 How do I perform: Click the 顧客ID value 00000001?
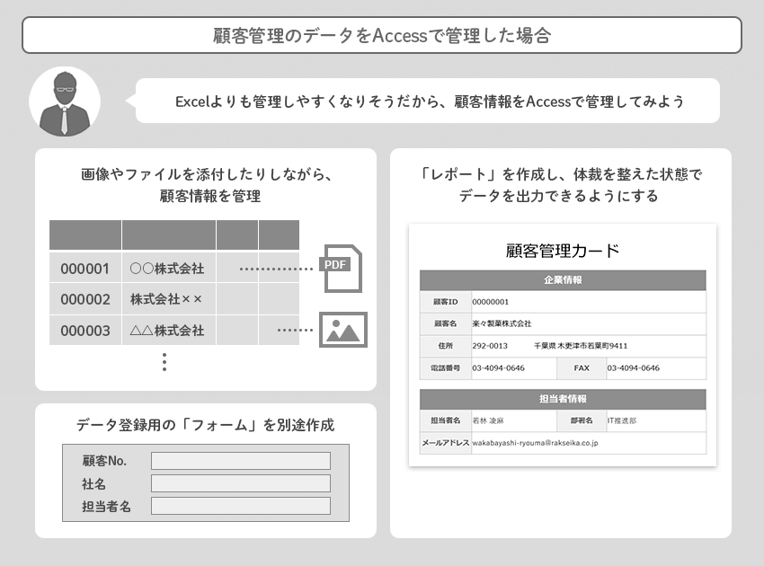pyautogui.click(x=490, y=302)
